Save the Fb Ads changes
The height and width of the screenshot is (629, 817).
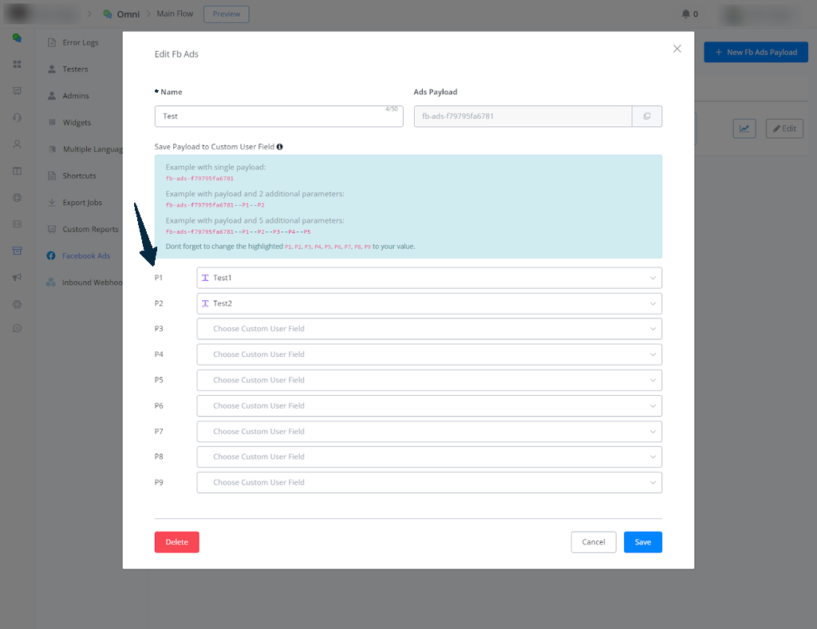[x=643, y=542]
